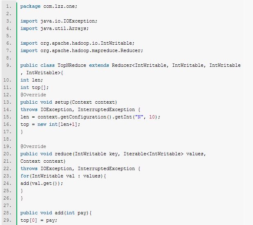Click the "top[0] = pay;" statement
Image resolution: width=253 pixels, height=225 pixels.
(39, 220)
